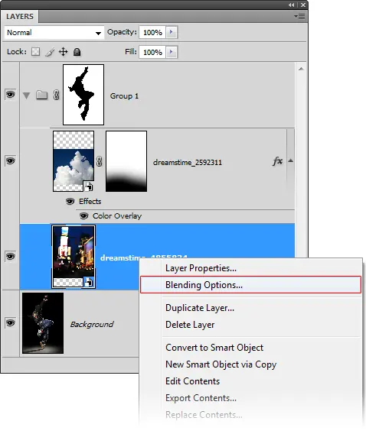This screenshot has height=434, width=366.
Task: Click the lock all padlock icon
Action: pyautogui.click(x=77, y=52)
